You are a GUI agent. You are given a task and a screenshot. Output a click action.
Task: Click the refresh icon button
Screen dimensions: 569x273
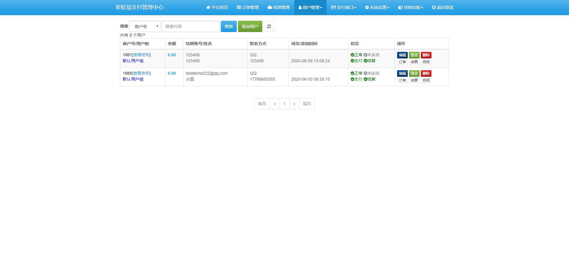pos(269,26)
